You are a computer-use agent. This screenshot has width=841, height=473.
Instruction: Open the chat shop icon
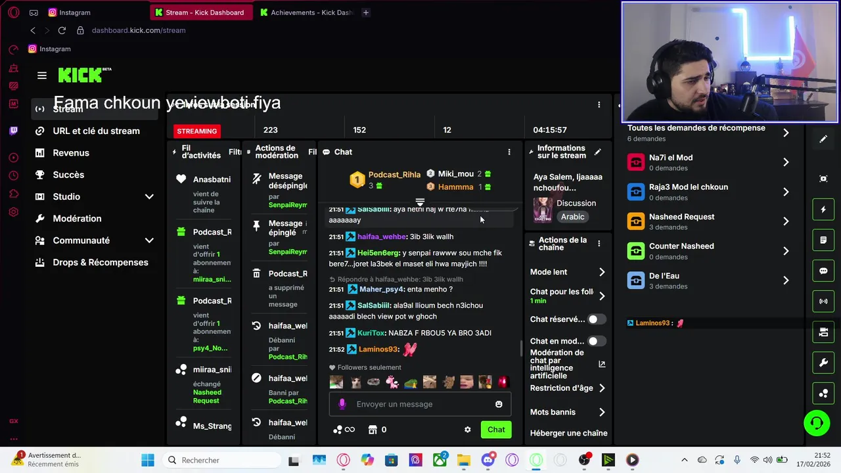click(373, 430)
